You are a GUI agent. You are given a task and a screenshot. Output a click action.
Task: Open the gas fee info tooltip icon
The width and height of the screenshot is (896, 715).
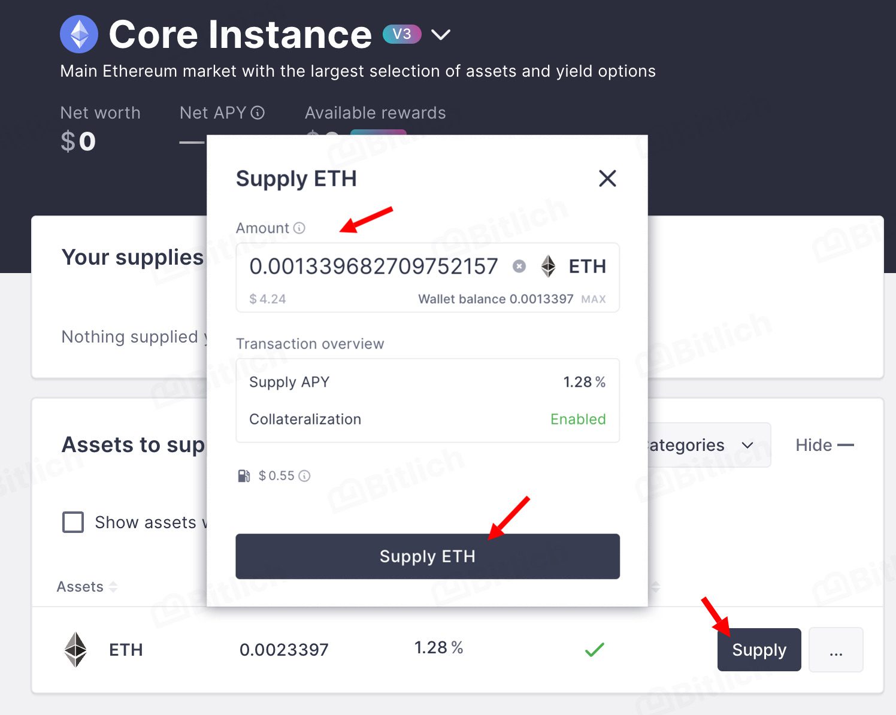pos(304,476)
